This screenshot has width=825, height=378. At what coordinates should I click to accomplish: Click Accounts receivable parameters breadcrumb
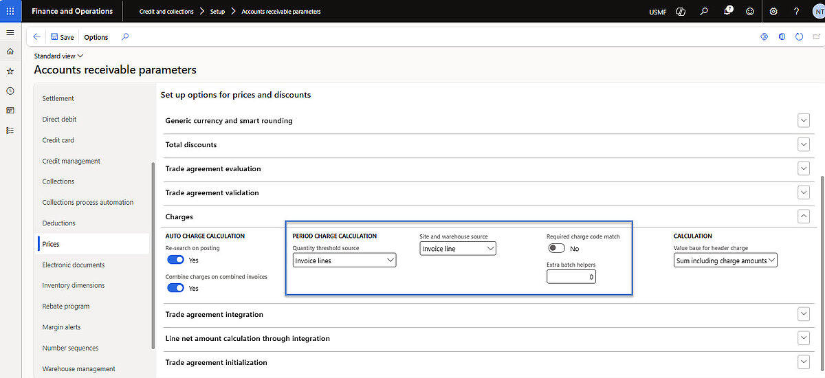281,12
